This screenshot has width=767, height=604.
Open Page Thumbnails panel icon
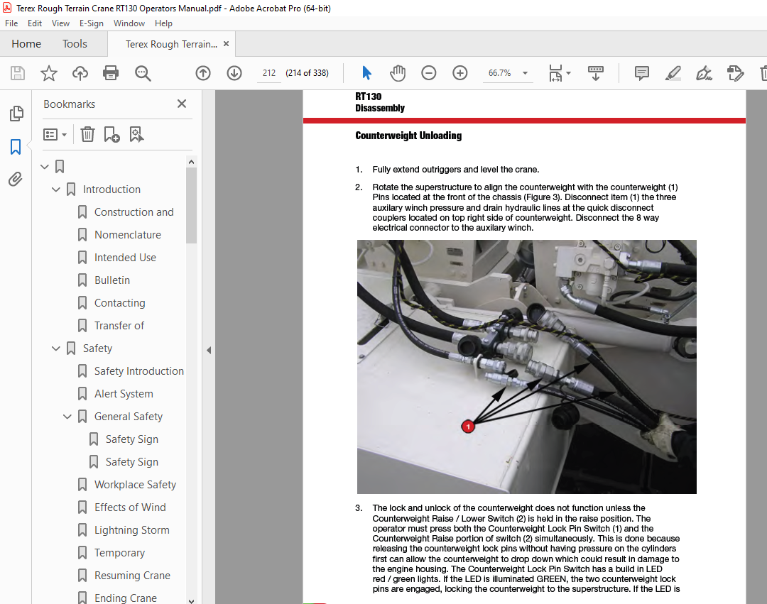pos(16,114)
